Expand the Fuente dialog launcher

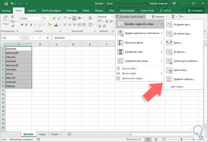[60, 31]
